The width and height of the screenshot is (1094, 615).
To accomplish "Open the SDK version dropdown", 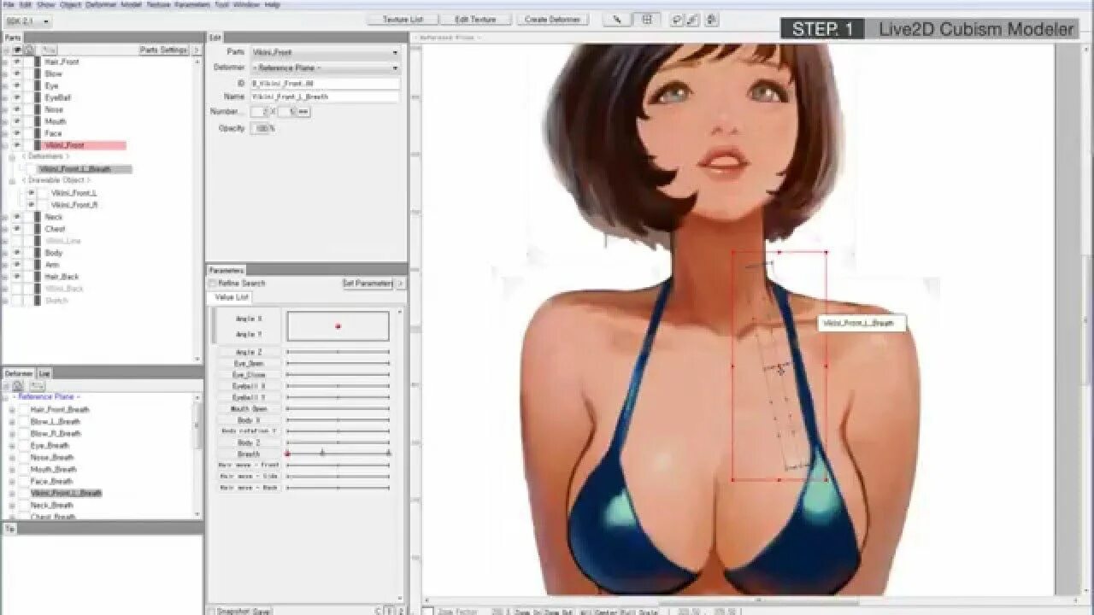I will click(27, 21).
